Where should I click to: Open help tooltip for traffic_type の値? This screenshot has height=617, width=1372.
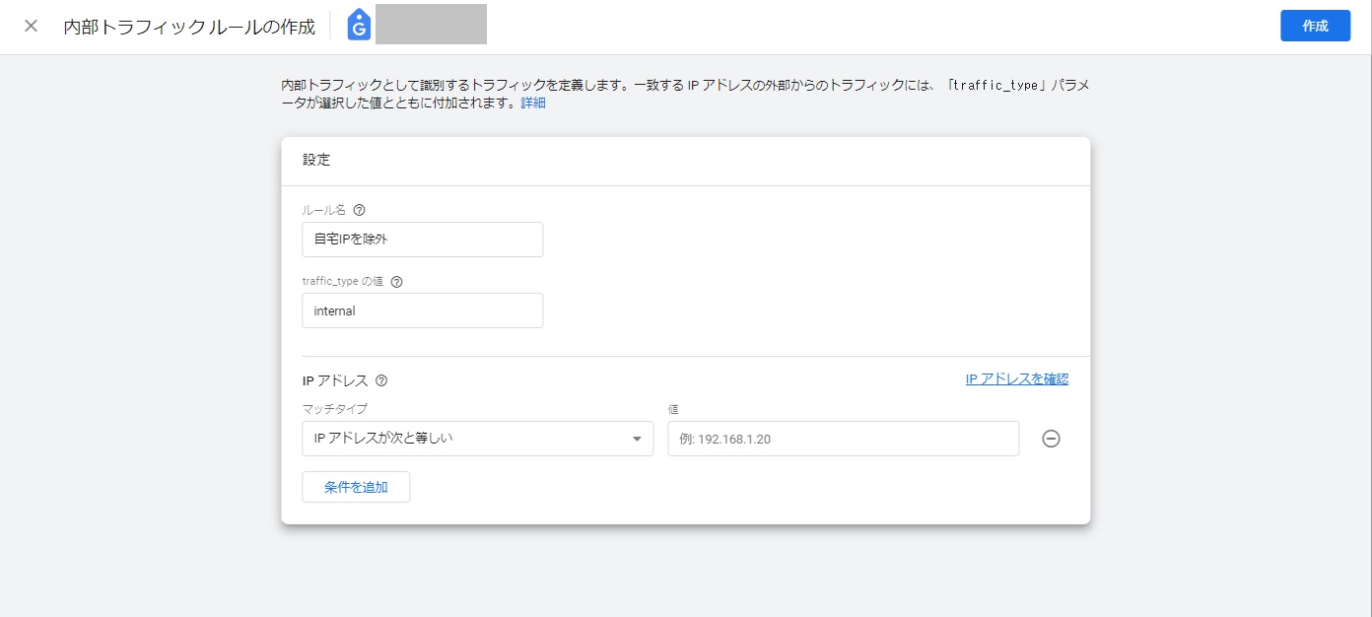(x=396, y=281)
